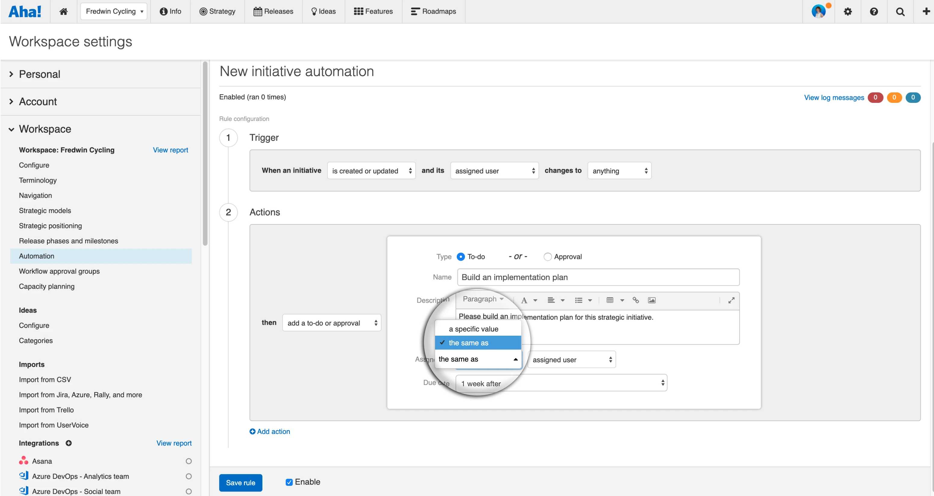
Task: Click the Save rule button
Action: pos(240,482)
